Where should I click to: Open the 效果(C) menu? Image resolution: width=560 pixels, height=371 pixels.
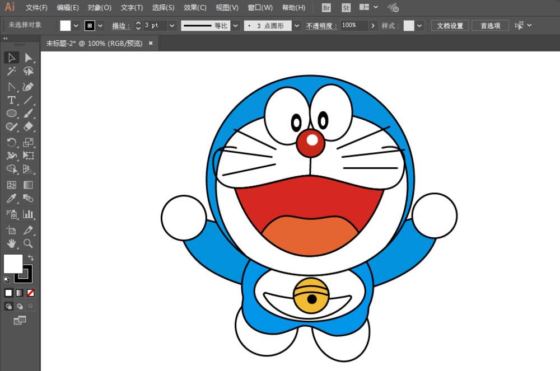[x=195, y=7]
